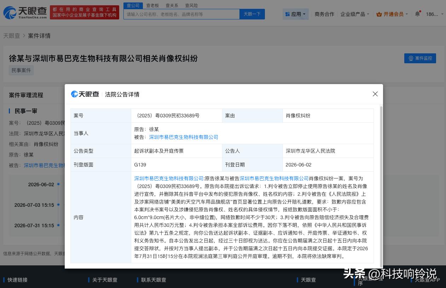Click the 联系天眼查 footer heading
The width and height of the screenshot is (446, 288).
154,280
